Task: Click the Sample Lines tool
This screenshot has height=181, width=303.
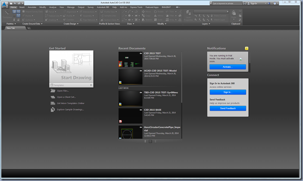Action: click(108, 16)
